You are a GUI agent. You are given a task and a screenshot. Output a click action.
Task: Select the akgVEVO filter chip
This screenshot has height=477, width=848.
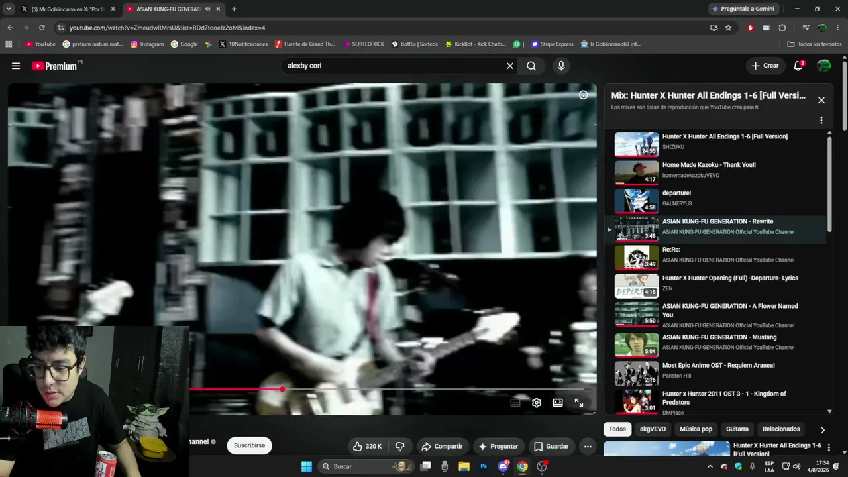[x=653, y=429]
